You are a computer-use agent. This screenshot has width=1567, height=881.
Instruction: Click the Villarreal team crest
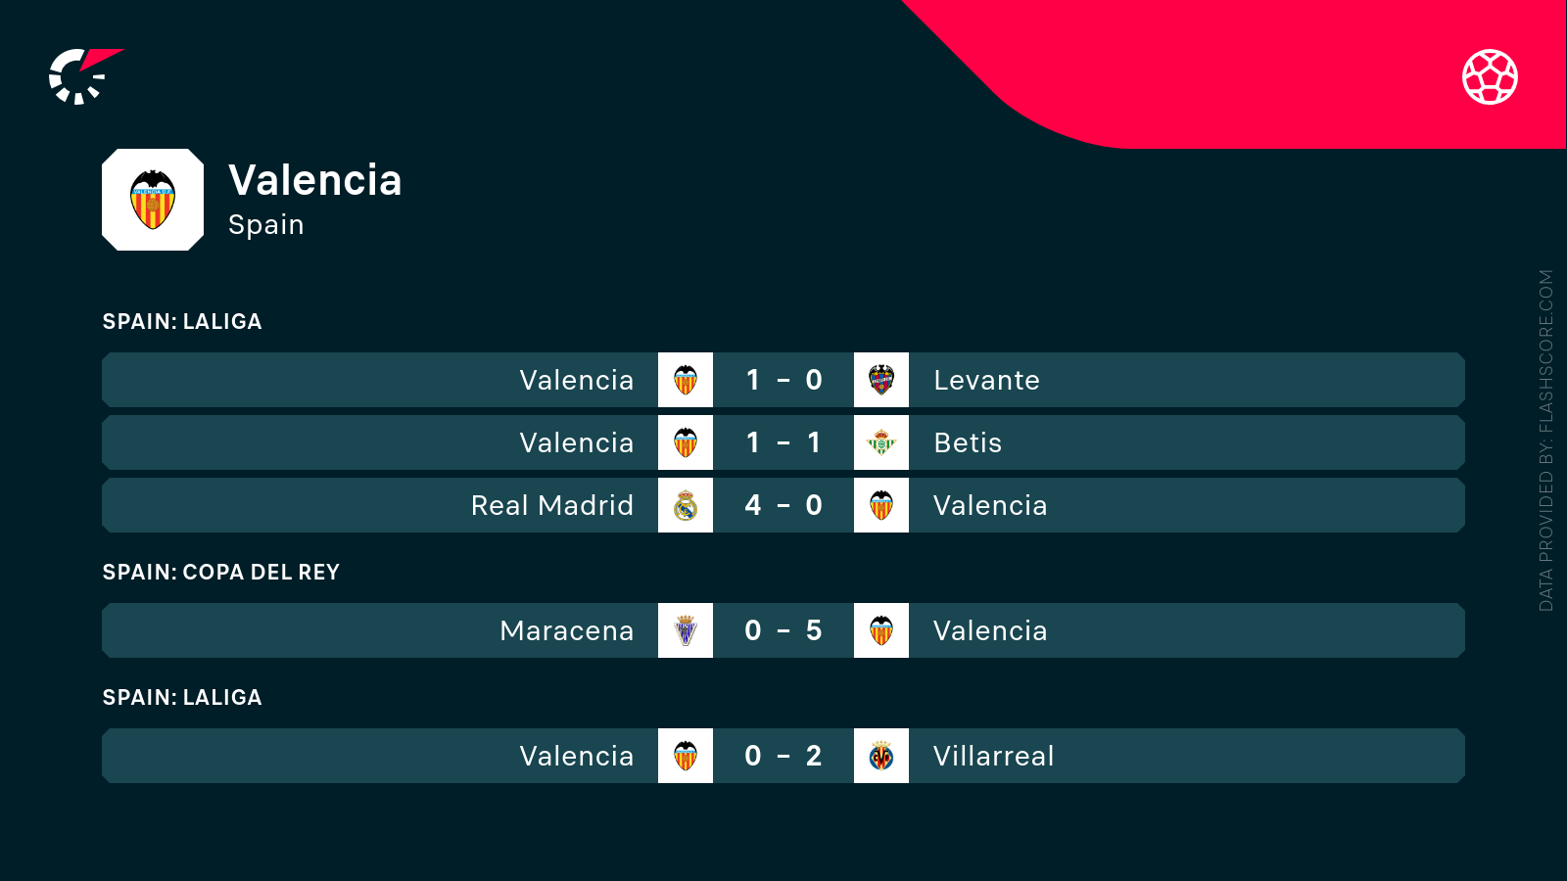coord(881,756)
